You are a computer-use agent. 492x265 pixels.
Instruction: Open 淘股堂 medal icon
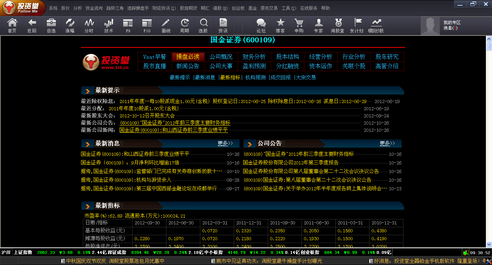[x=338, y=25]
